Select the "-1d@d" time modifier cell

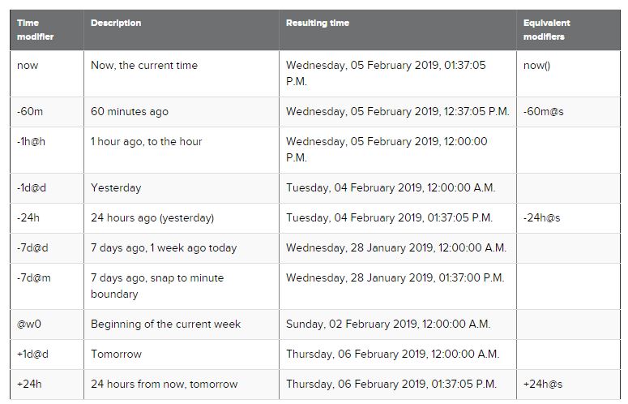coord(32,188)
